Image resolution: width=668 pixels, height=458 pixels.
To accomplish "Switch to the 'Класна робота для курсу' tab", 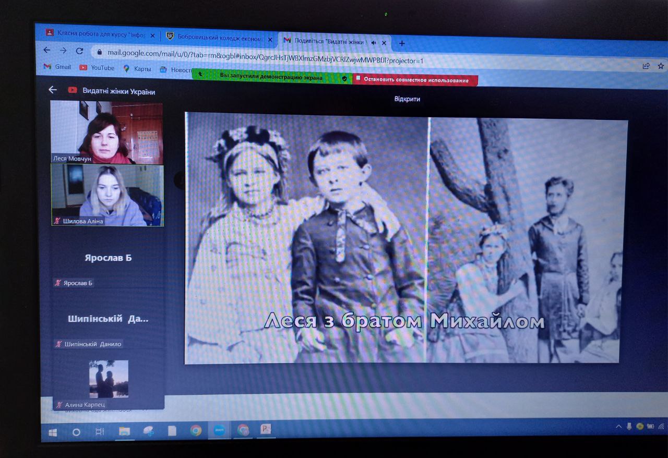I will pos(101,33).
